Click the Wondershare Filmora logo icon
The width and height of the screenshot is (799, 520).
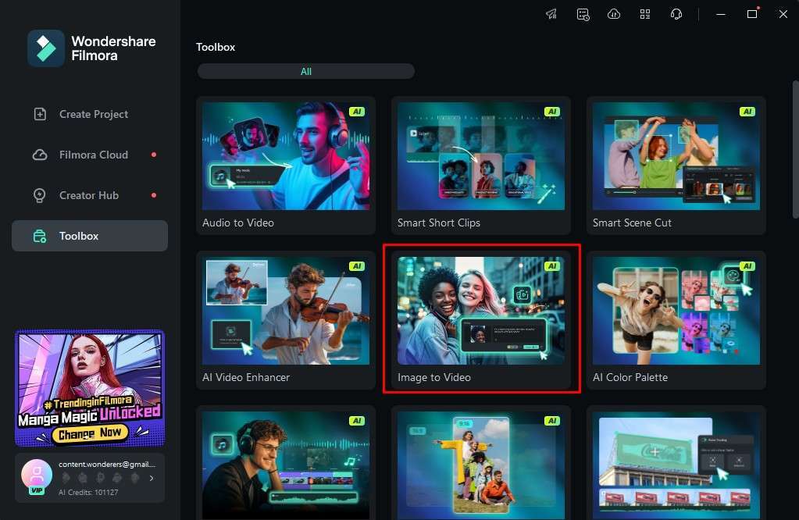click(46, 48)
